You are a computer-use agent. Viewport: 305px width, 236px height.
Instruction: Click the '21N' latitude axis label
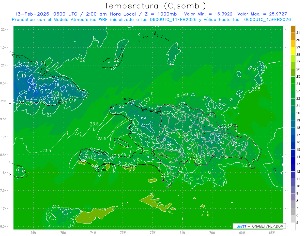4,65
